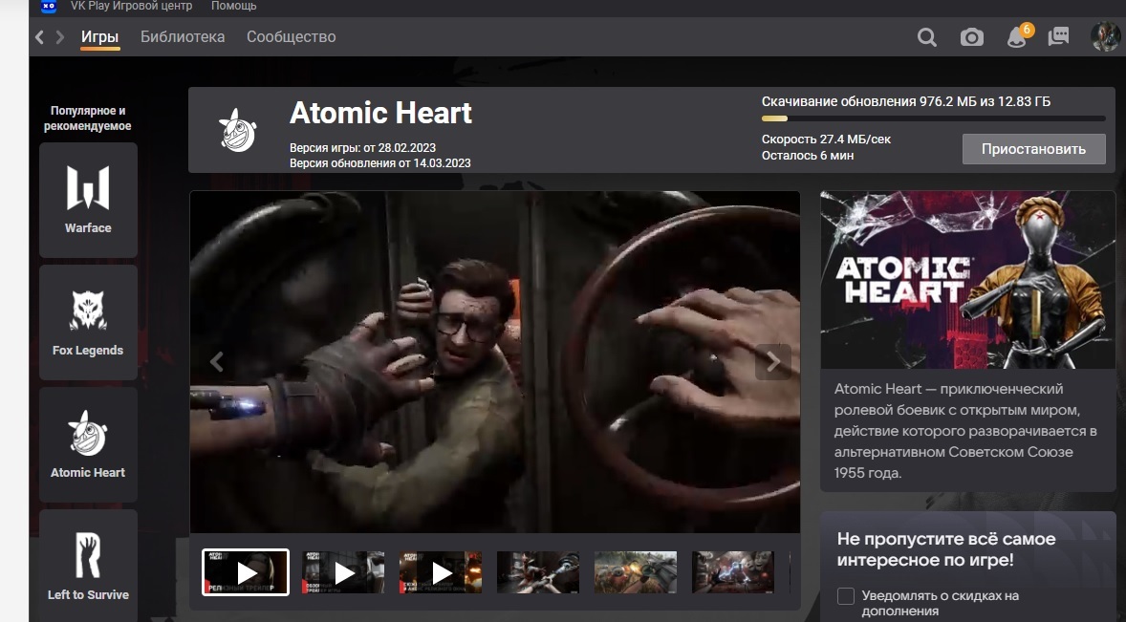Open the chat messages icon
Viewport: 1126px width, 622px height.
click(1058, 36)
